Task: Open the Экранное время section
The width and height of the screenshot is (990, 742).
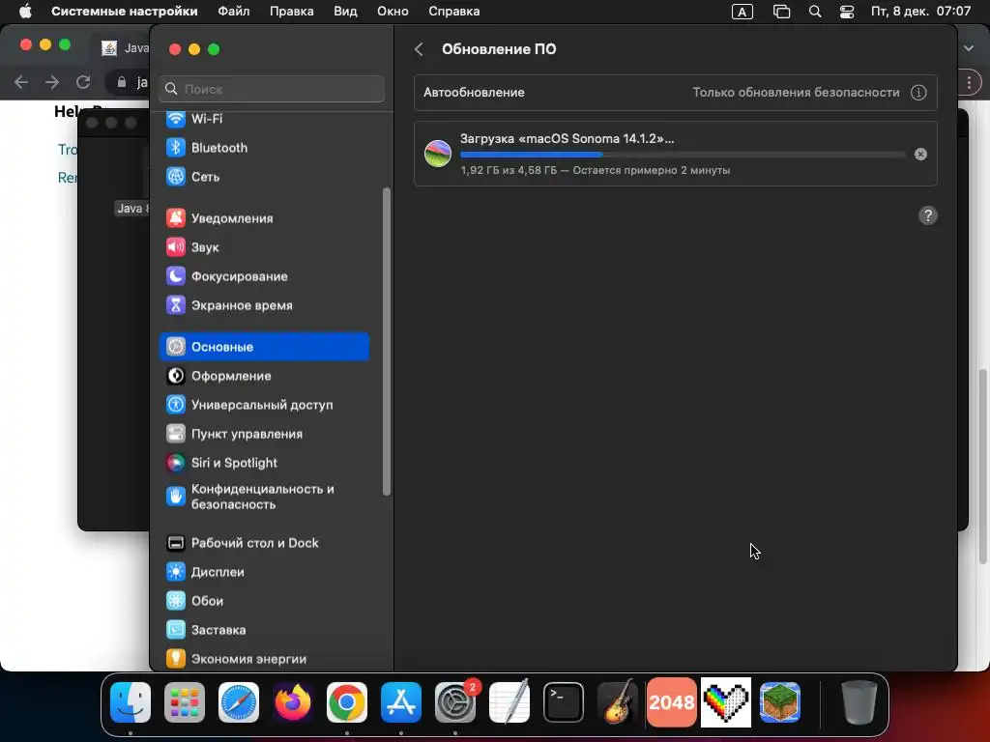Action: [x=264, y=305]
